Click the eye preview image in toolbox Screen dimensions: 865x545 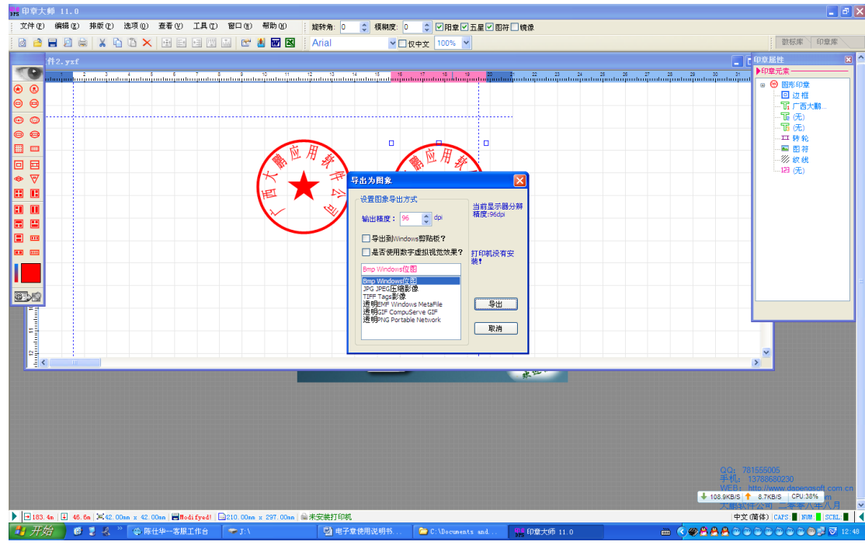click(x=27, y=73)
